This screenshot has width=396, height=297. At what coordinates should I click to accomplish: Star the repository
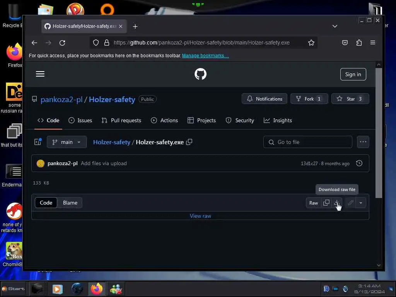click(x=350, y=99)
